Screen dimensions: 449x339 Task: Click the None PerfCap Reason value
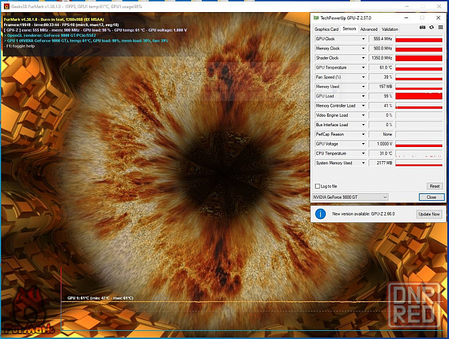click(x=381, y=134)
